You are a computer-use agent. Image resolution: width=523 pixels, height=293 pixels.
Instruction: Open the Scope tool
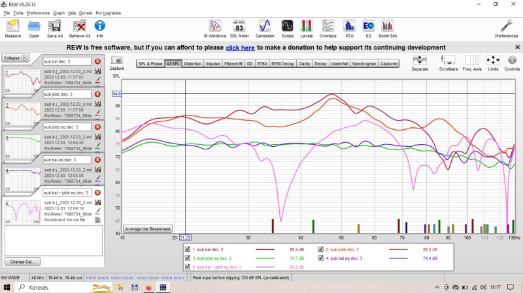287,29
